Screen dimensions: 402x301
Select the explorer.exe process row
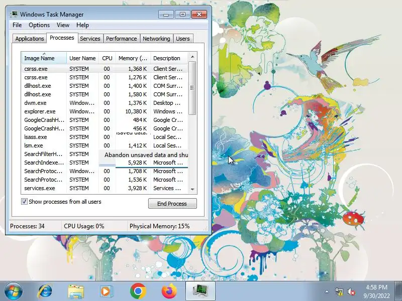pyautogui.click(x=105, y=111)
